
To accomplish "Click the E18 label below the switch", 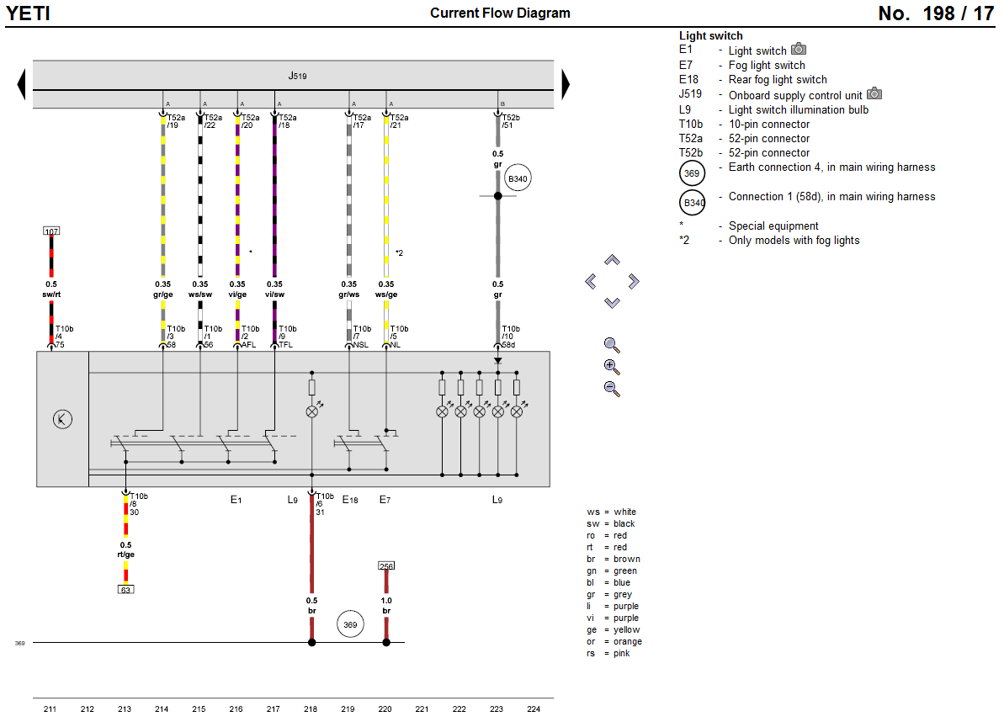I will pos(350,500).
